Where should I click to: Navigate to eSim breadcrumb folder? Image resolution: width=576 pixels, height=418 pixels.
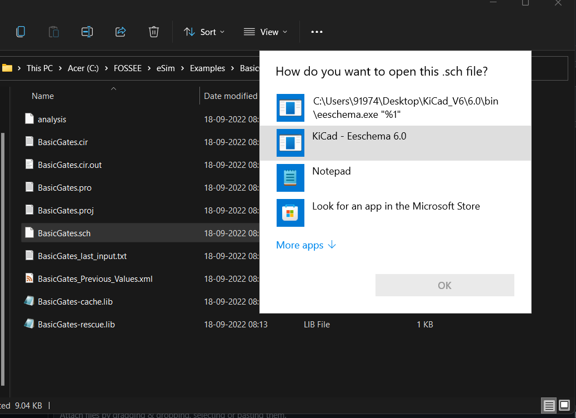[166, 68]
